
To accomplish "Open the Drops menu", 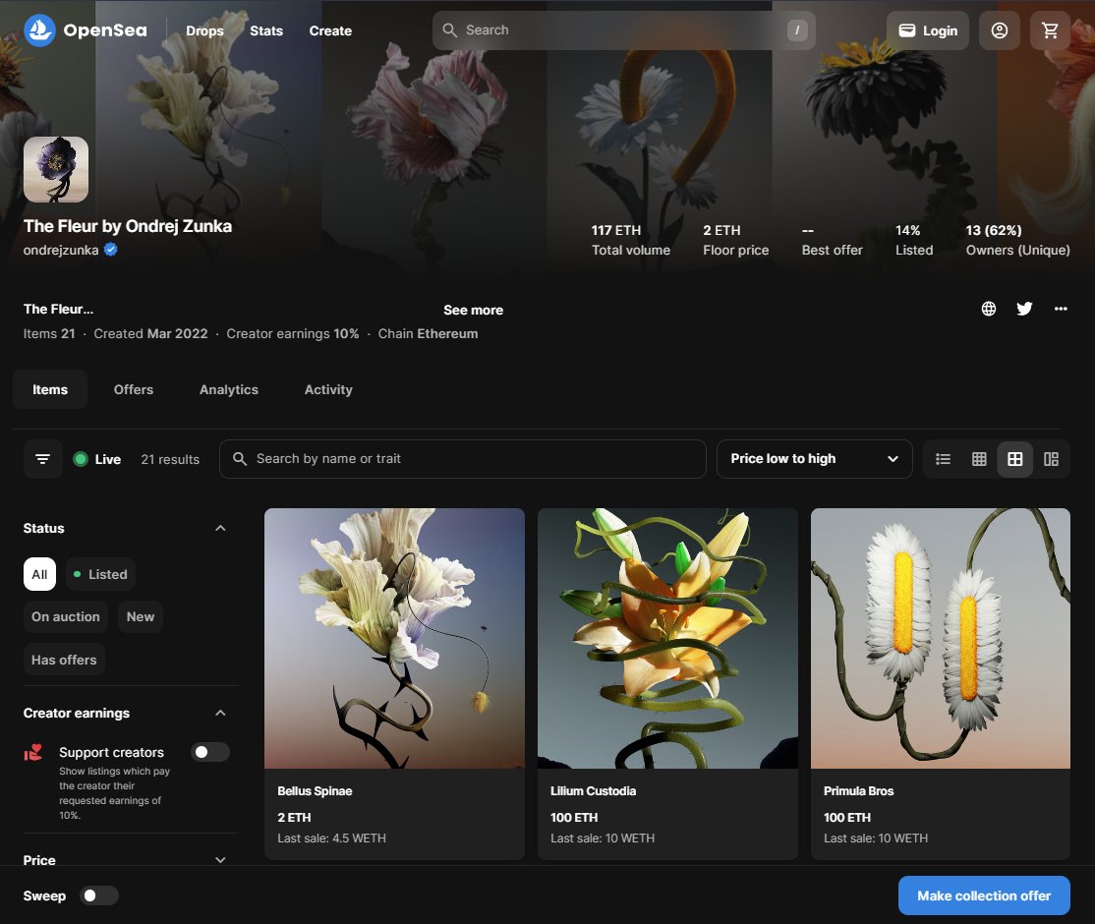I will (x=204, y=30).
